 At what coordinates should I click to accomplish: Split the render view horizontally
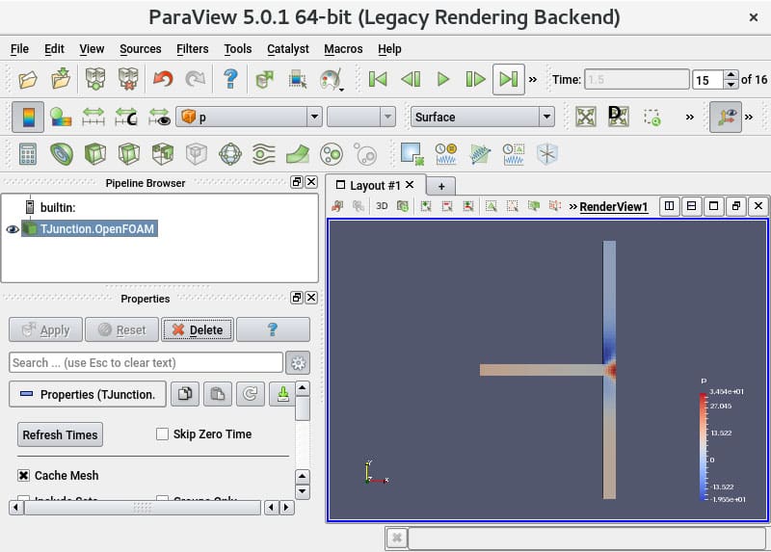pos(669,206)
